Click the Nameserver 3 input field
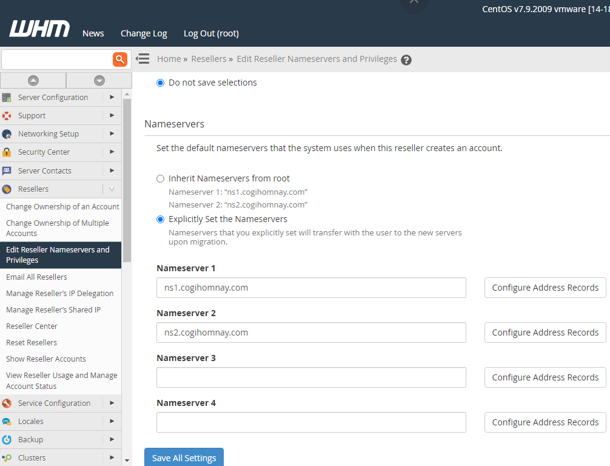This screenshot has height=466, width=610. (x=311, y=377)
